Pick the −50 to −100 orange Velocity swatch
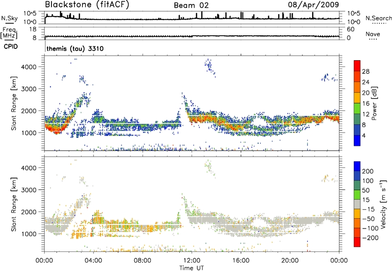Viewport: 392px width, 271px height. pos(357,223)
